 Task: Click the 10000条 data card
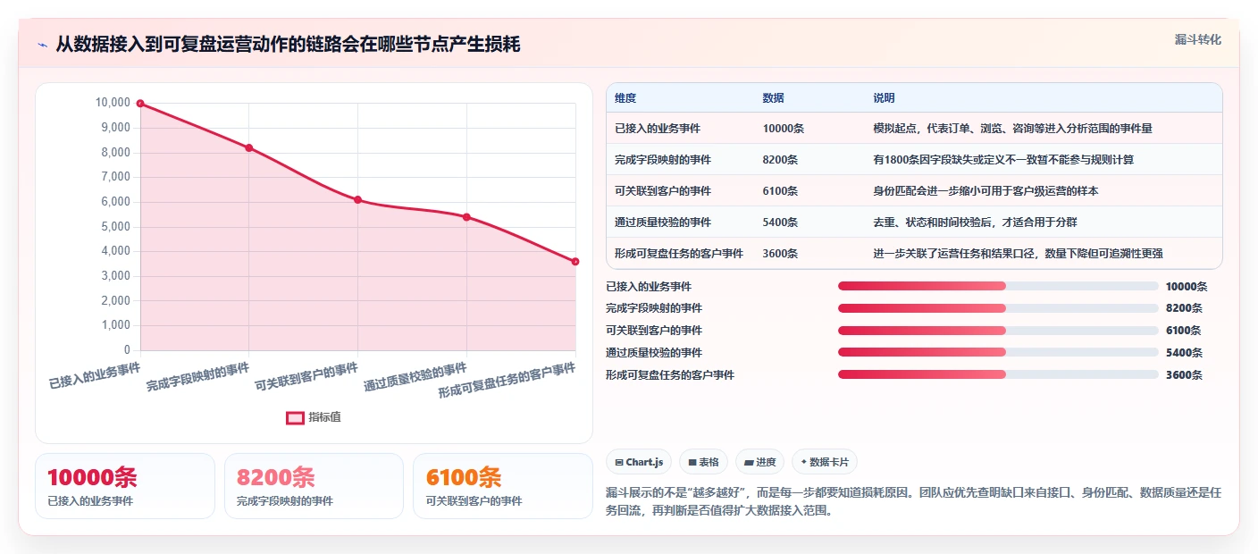pyautogui.click(x=125, y=486)
